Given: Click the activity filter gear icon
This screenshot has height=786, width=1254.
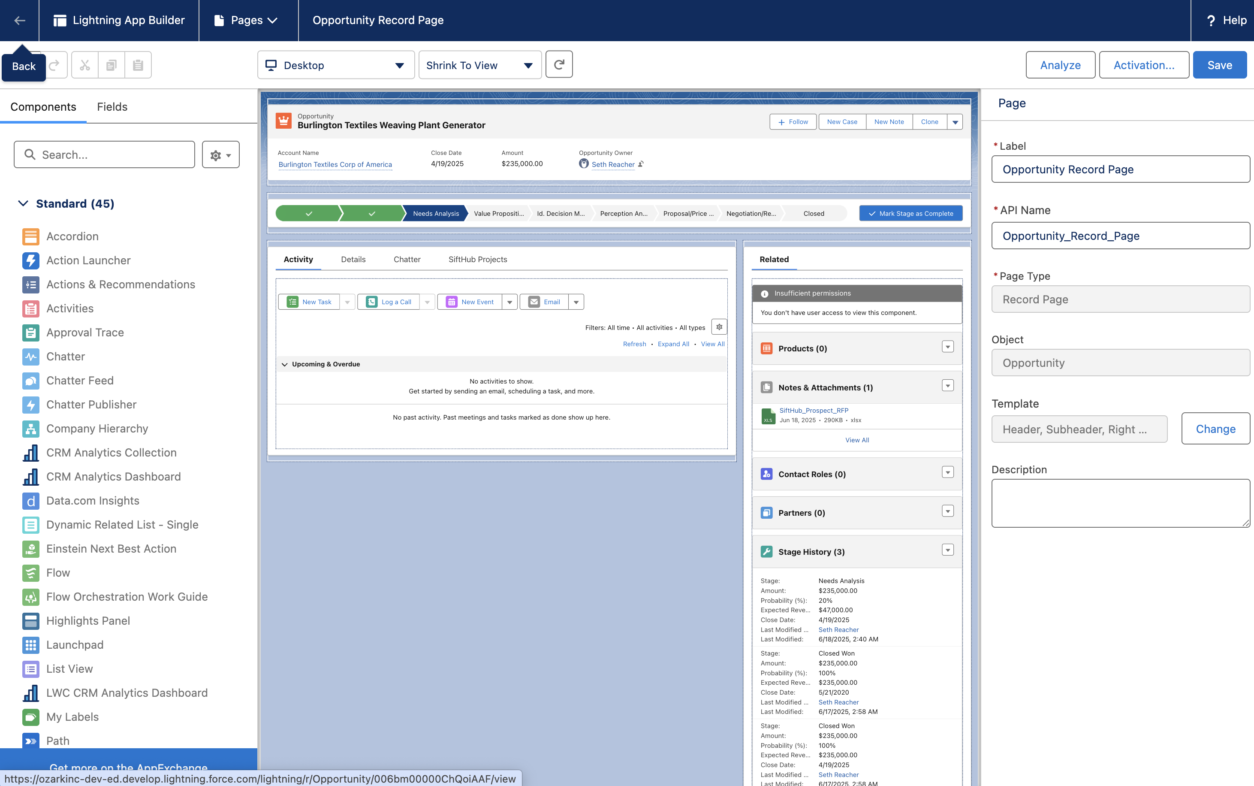Looking at the screenshot, I should 719,327.
